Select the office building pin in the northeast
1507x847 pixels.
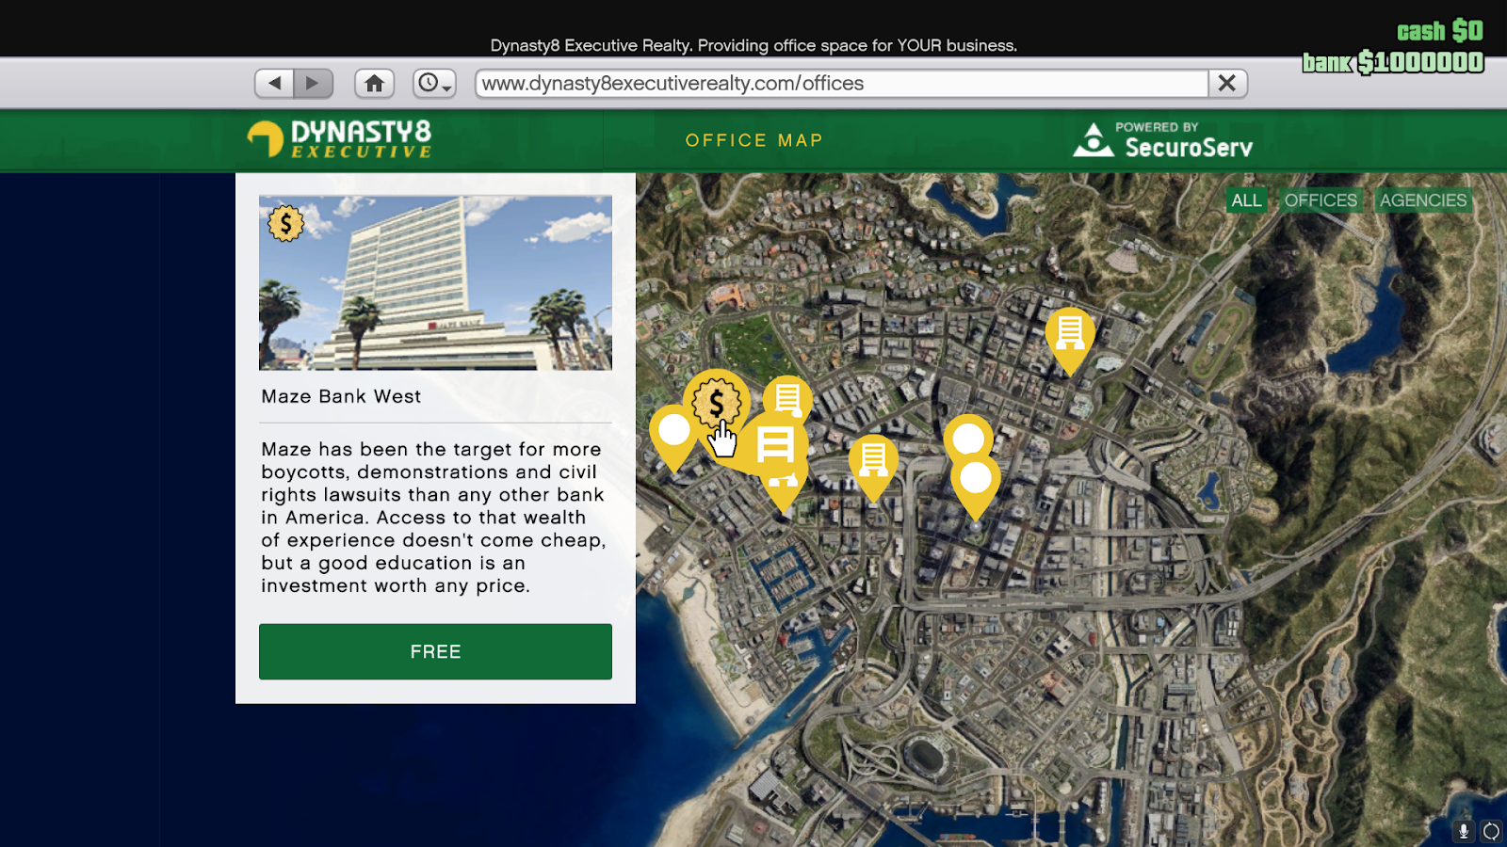[x=1070, y=334]
